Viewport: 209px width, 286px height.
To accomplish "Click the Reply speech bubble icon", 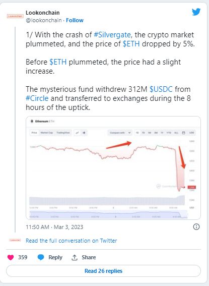I will pos(41,257).
